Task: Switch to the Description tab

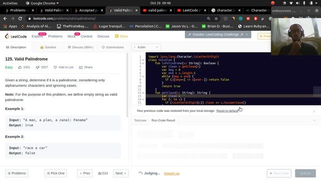Action: click(x=16, y=47)
